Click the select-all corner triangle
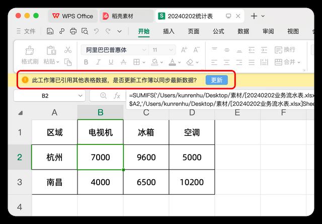This screenshot has height=224, width=322. (x=20, y=113)
